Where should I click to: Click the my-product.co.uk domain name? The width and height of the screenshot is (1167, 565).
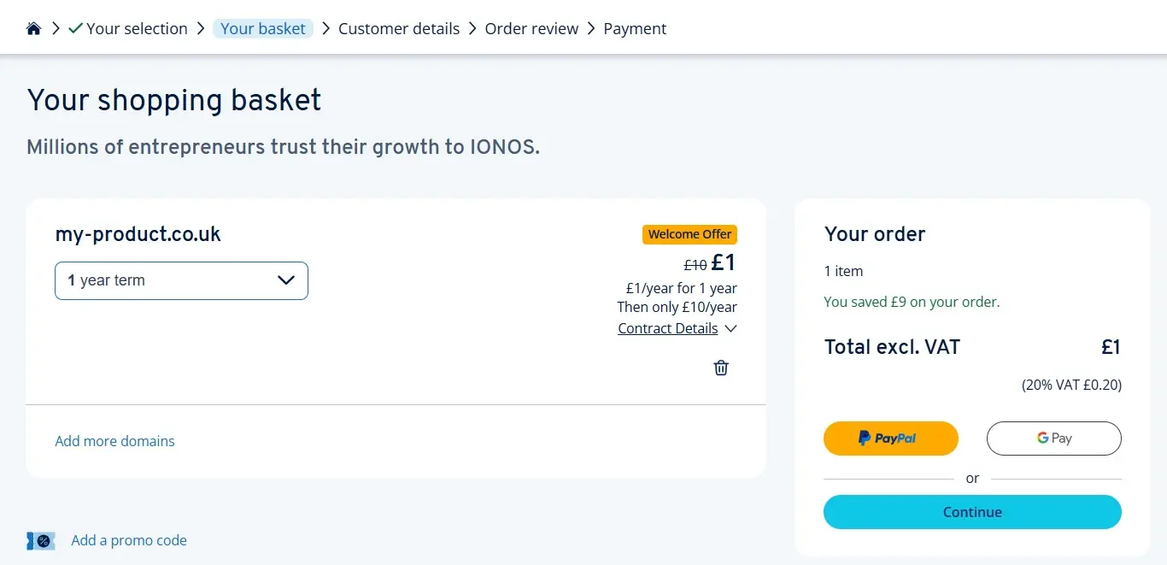[x=138, y=233]
